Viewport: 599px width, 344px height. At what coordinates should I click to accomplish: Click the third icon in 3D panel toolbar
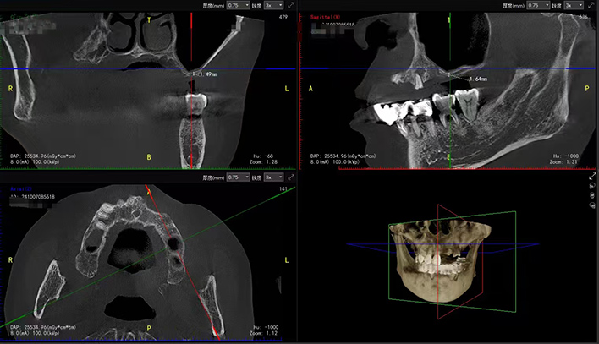click(591, 196)
